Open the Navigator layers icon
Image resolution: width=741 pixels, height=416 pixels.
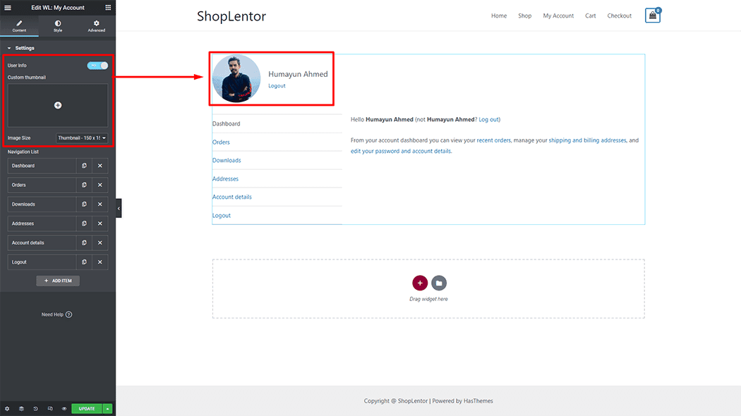[x=21, y=408]
